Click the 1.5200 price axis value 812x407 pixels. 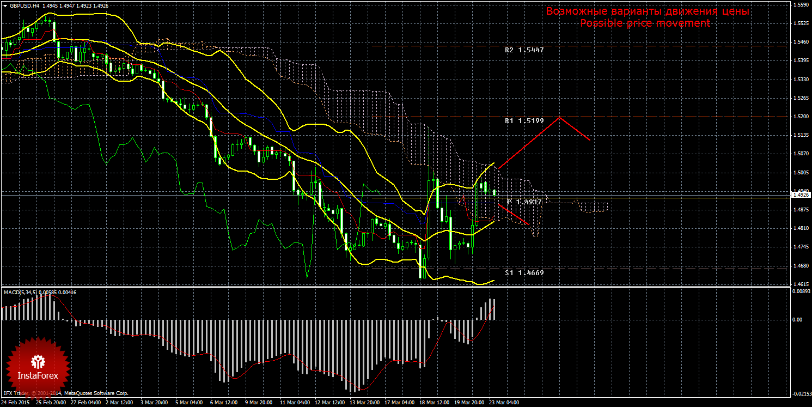point(801,117)
